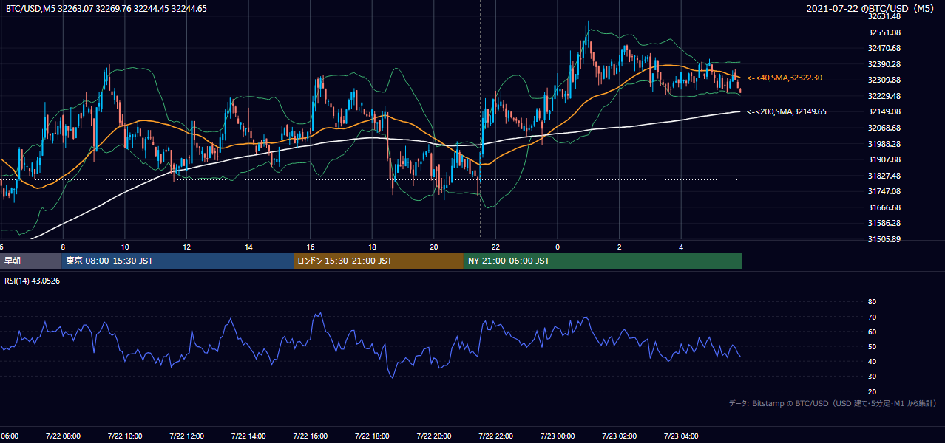Screen dimensions: 945x443
Task: Click hour label 14 under the price chart
Action: (x=249, y=247)
